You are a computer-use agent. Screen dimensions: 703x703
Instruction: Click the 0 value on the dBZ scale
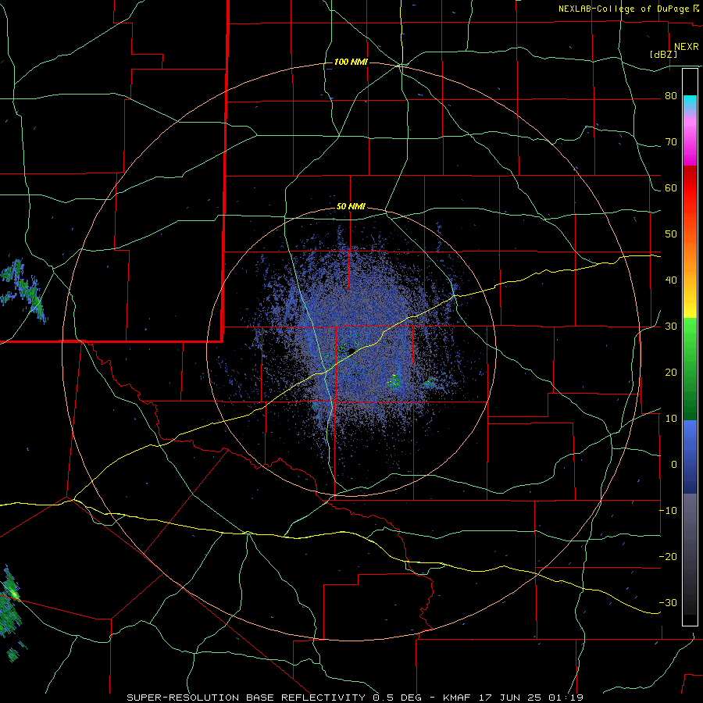[x=674, y=465]
